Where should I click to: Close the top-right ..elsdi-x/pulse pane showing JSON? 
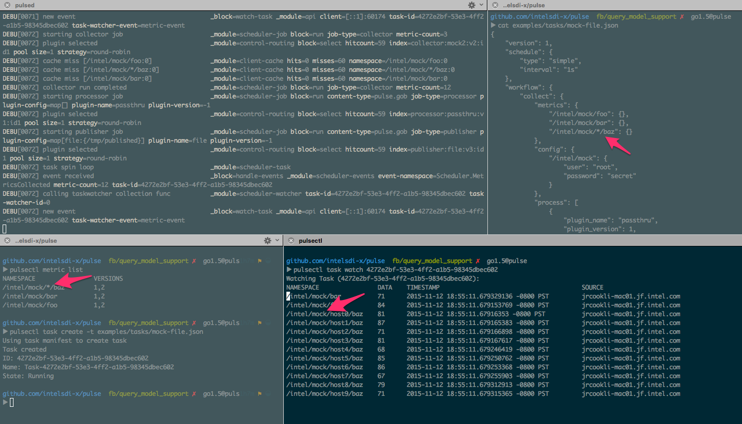click(x=495, y=5)
